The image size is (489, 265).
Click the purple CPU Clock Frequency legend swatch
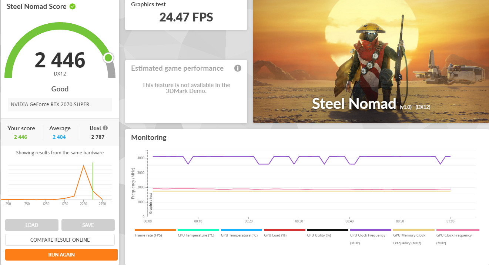(371, 230)
